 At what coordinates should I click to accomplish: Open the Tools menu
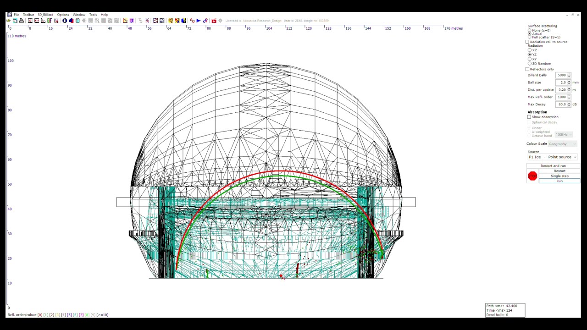tap(93, 15)
